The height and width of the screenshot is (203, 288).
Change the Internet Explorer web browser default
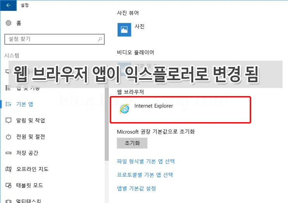click(180, 110)
